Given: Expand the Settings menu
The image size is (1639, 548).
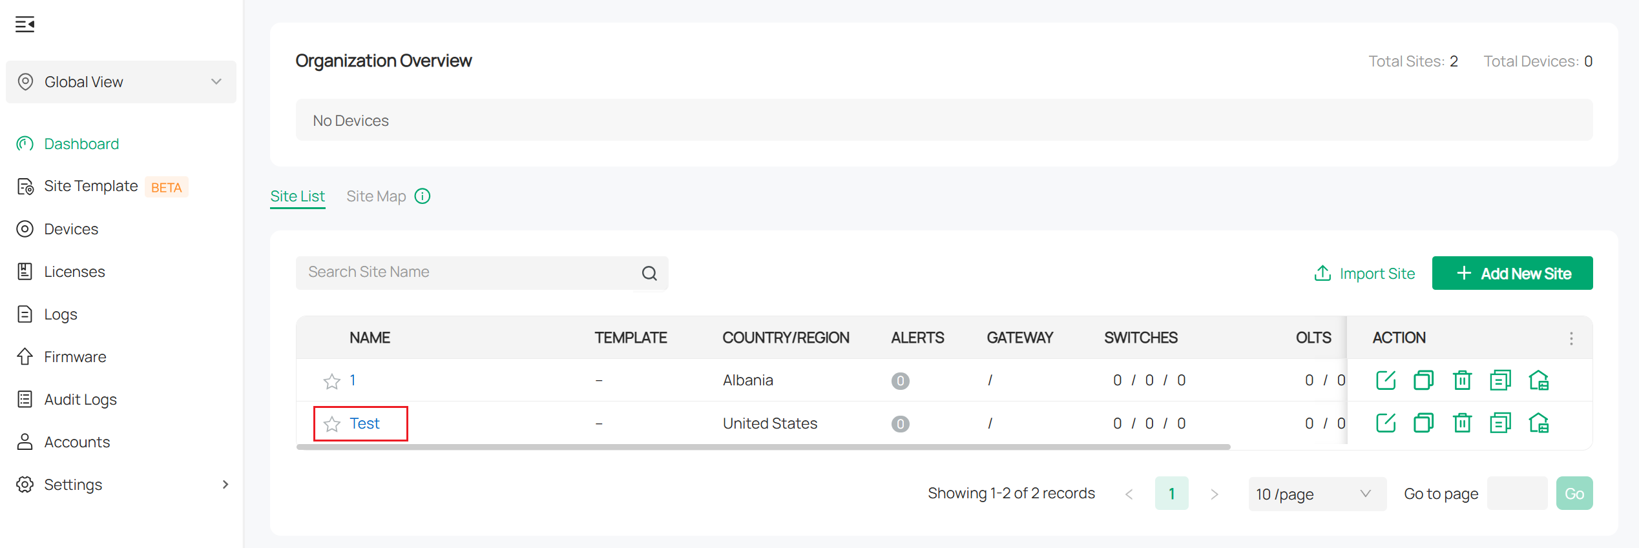Looking at the screenshot, I should (x=73, y=484).
